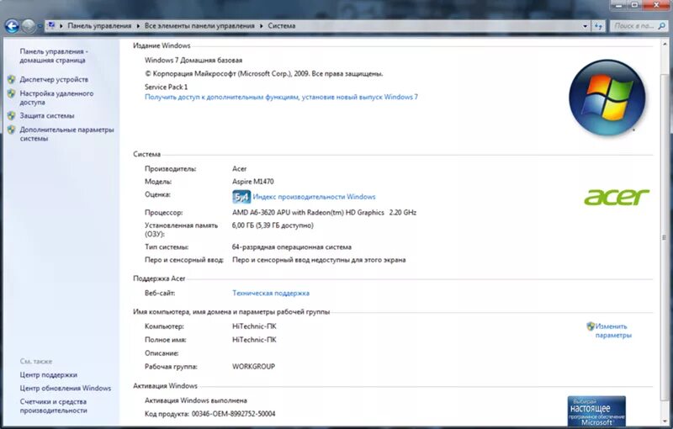Click the green Acer logo
The image size is (673, 429).
click(x=617, y=197)
